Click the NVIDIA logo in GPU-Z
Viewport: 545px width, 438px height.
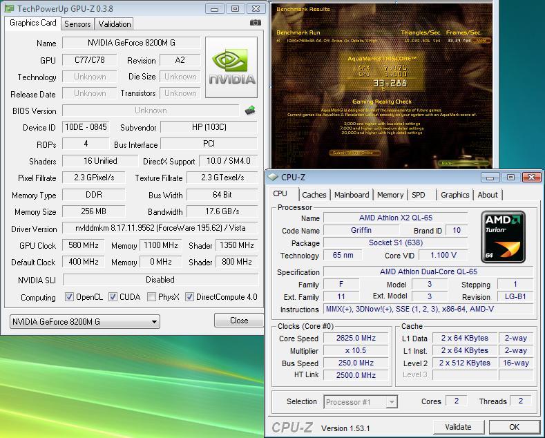[x=231, y=68]
